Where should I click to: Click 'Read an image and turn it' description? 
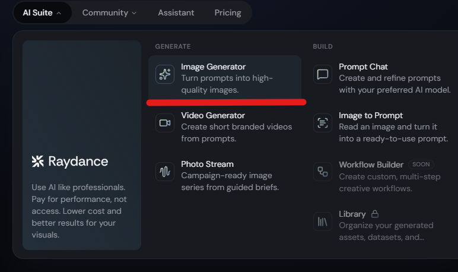[x=393, y=132]
